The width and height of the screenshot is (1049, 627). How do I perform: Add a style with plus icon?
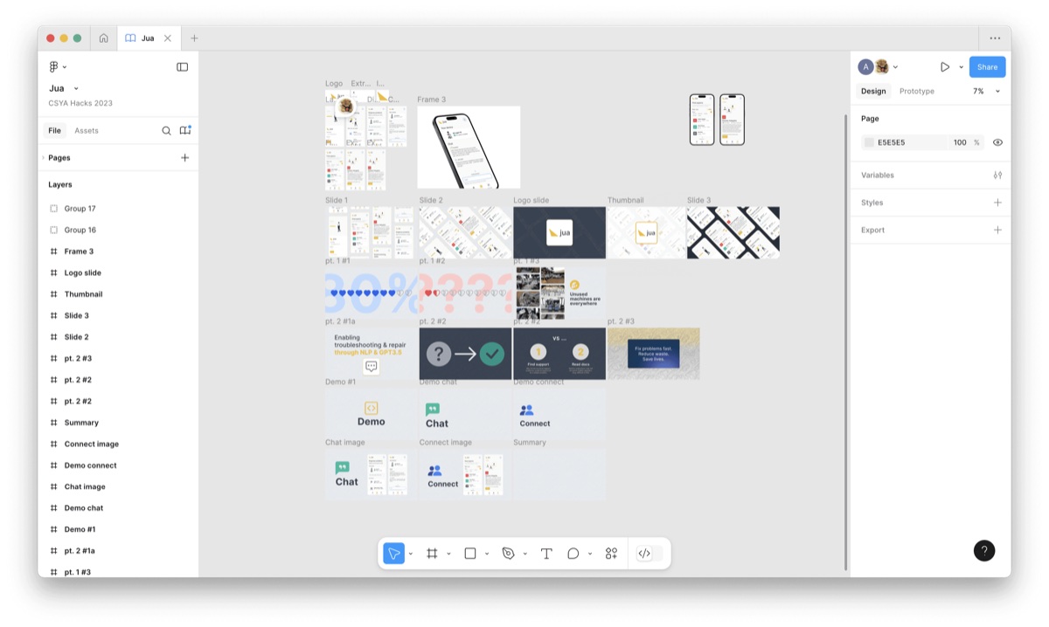click(997, 203)
